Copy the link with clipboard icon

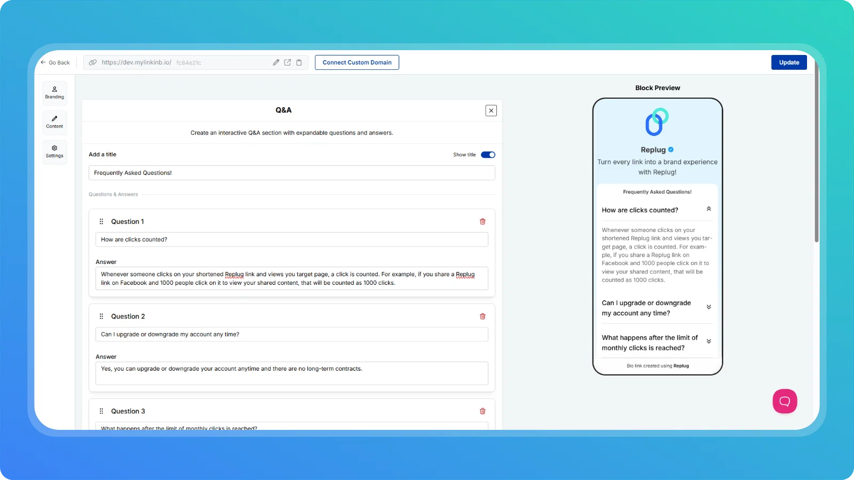(299, 62)
